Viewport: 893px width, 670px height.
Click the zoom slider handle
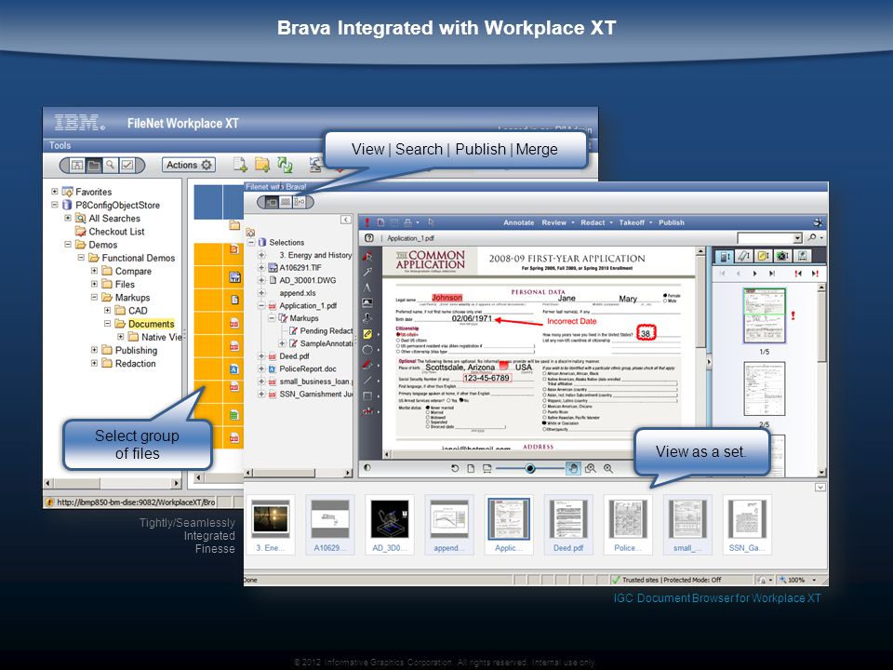(x=529, y=468)
